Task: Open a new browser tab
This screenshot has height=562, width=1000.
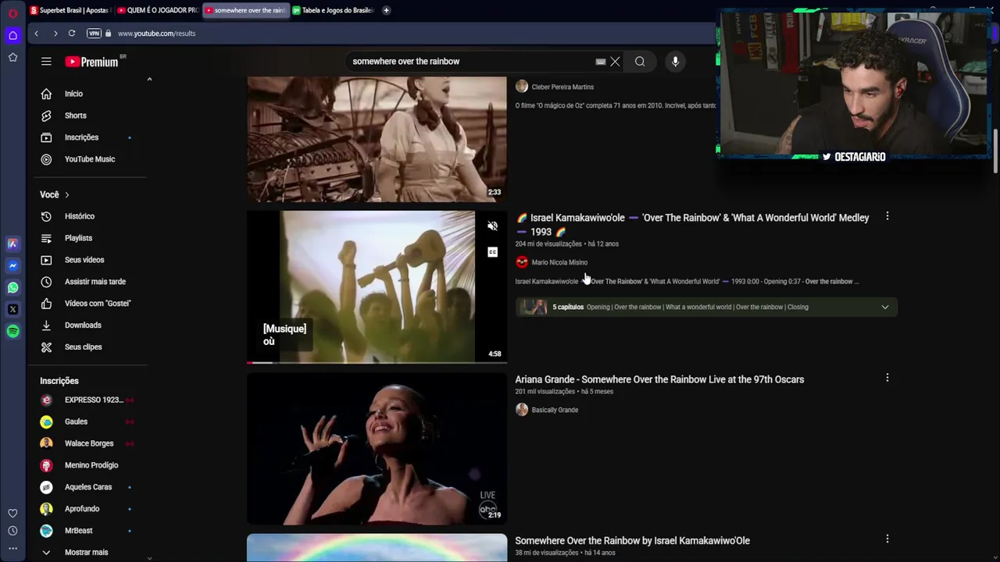Action: (x=387, y=10)
